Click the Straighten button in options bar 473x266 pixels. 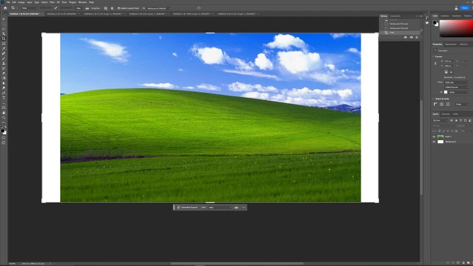93,8
